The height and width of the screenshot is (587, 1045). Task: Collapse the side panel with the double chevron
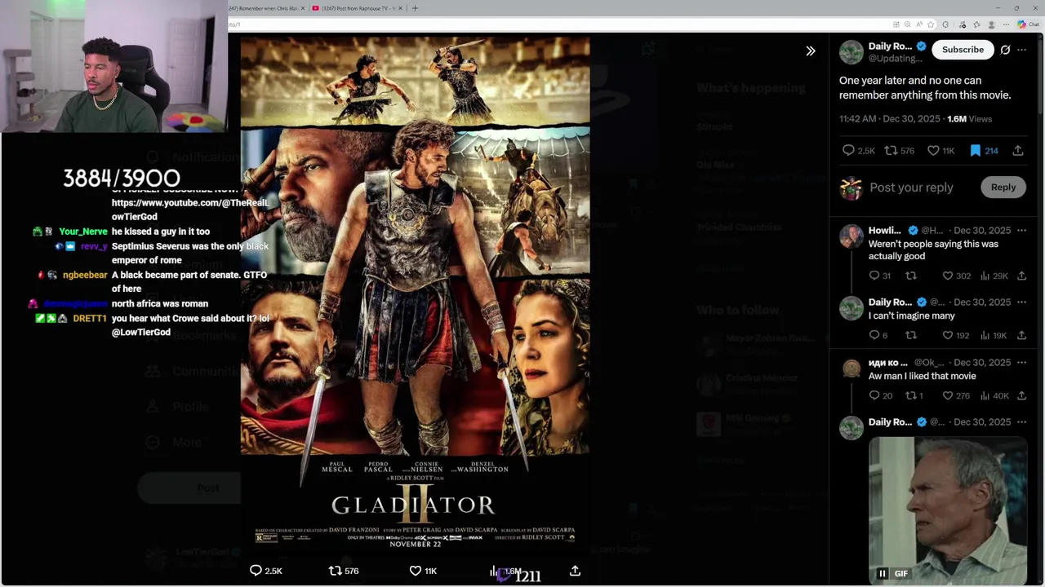(x=810, y=51)
